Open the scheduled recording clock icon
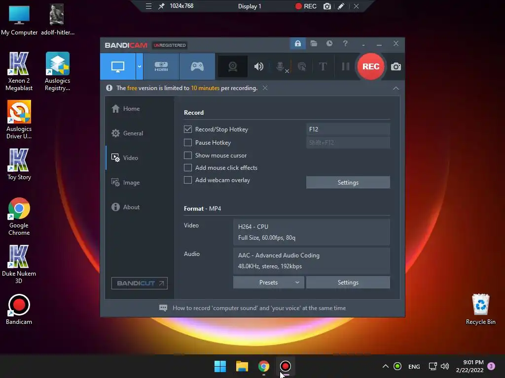This screenshot has width=505, height=378. pyautogui.click(x=329, y=44)
